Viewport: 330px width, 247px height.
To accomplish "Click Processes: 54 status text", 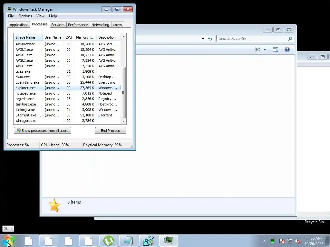I will (x=17, y=145).
